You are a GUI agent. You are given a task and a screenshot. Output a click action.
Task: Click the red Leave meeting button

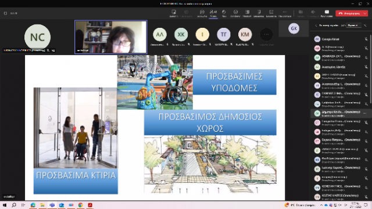tap(349, 13)
